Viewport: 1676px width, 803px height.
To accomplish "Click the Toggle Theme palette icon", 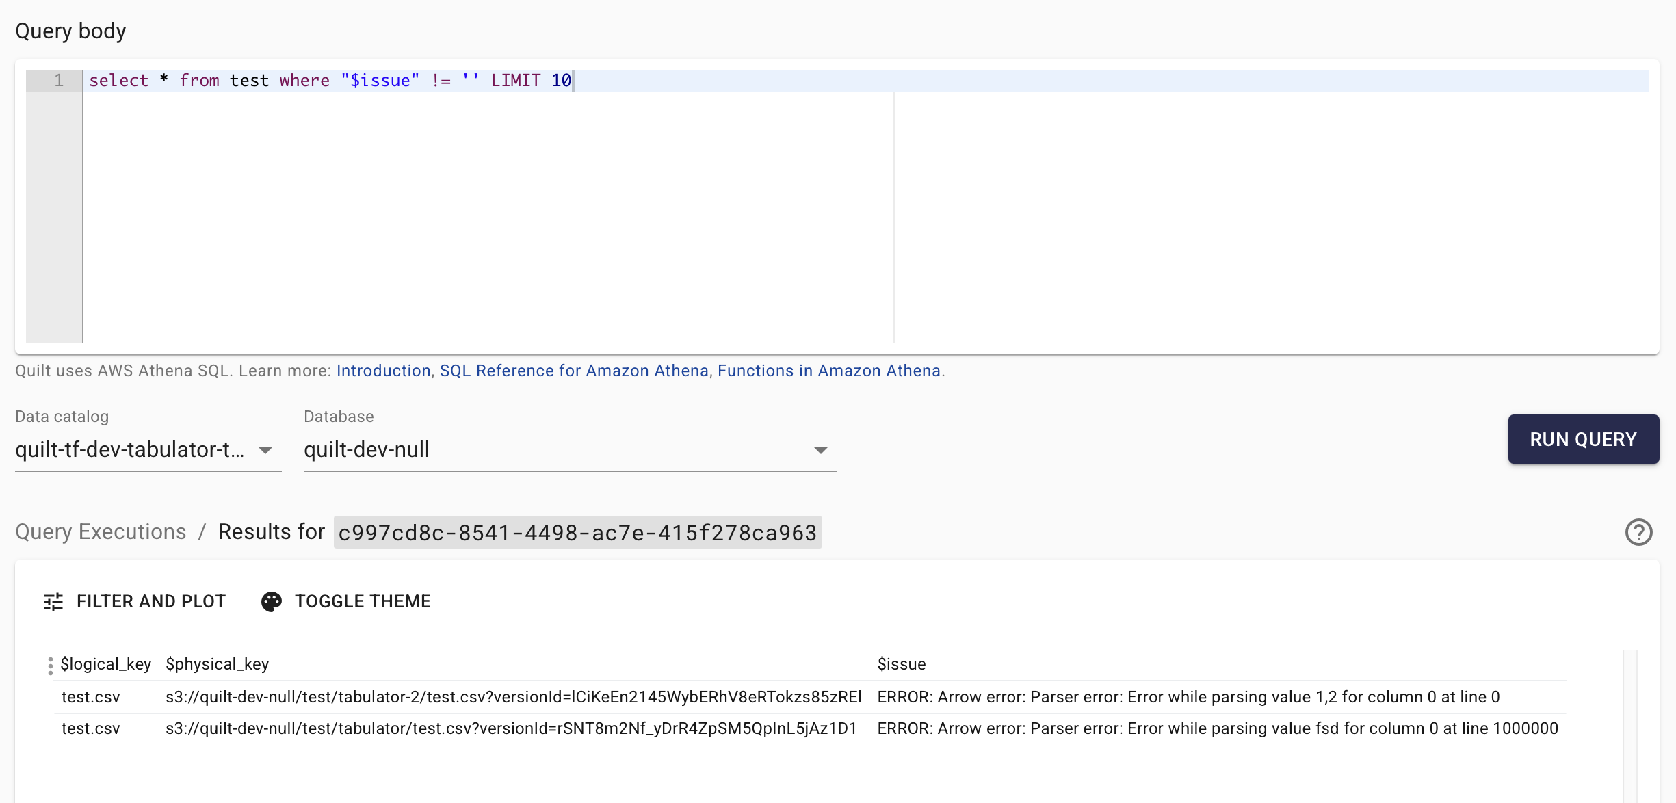I will click(271, 601).
